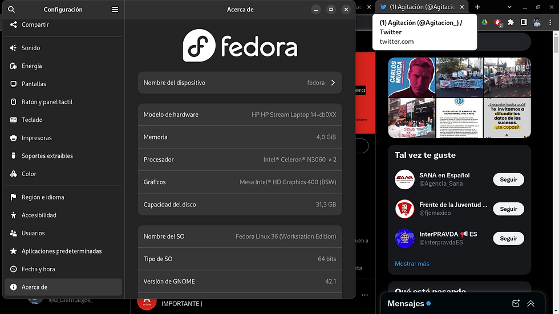Click the Energía battery icon
Screen dimensions: 559x314
pos(13,66)
